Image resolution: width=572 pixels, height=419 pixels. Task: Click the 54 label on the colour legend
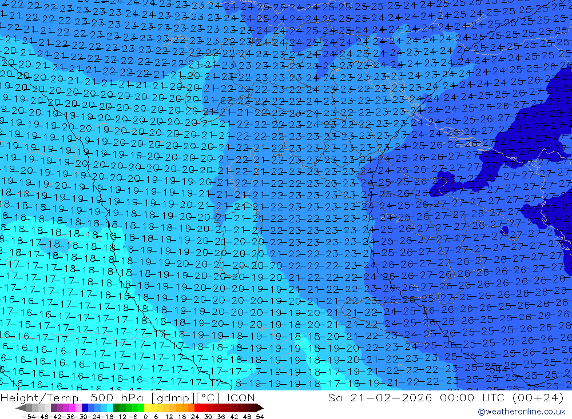[260, 416]
